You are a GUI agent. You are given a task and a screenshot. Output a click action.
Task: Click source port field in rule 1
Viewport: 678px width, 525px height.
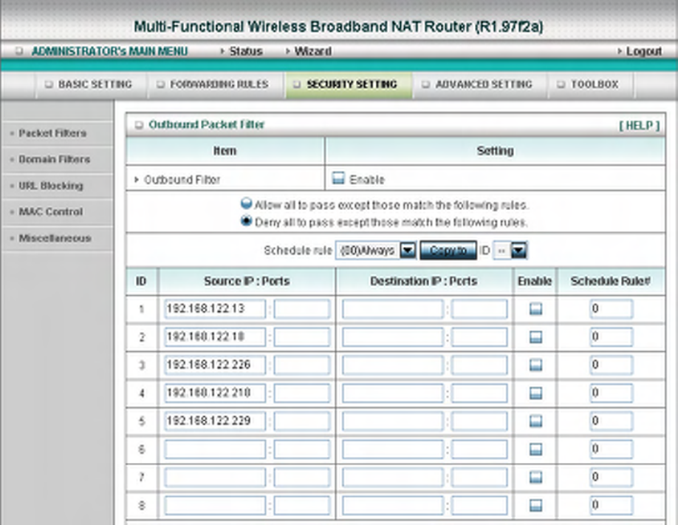tap(302, 309)
